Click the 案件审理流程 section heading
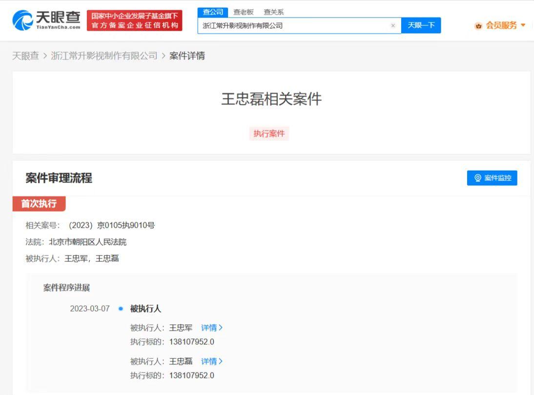 59,178
